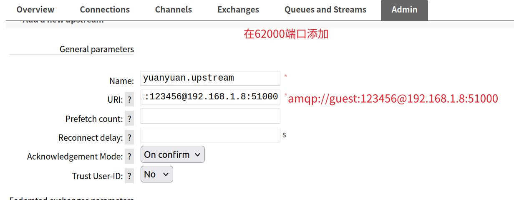This screenshot has height=200, width=514.
Task: Collapse the Add a new upstream section
Action: coord(63,21)
